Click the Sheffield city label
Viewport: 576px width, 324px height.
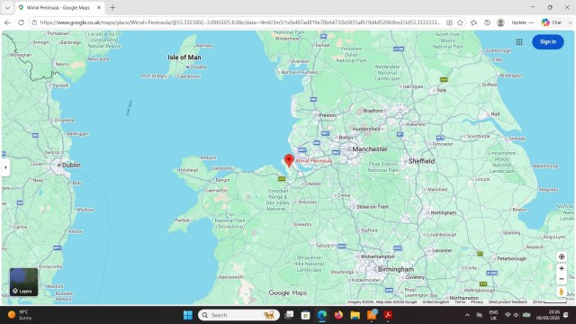(421, 161)
